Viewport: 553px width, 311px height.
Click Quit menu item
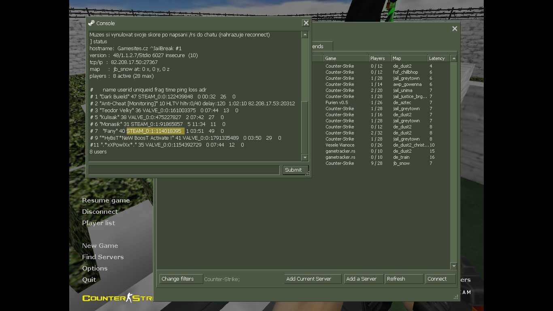click(x=89, y=280)
